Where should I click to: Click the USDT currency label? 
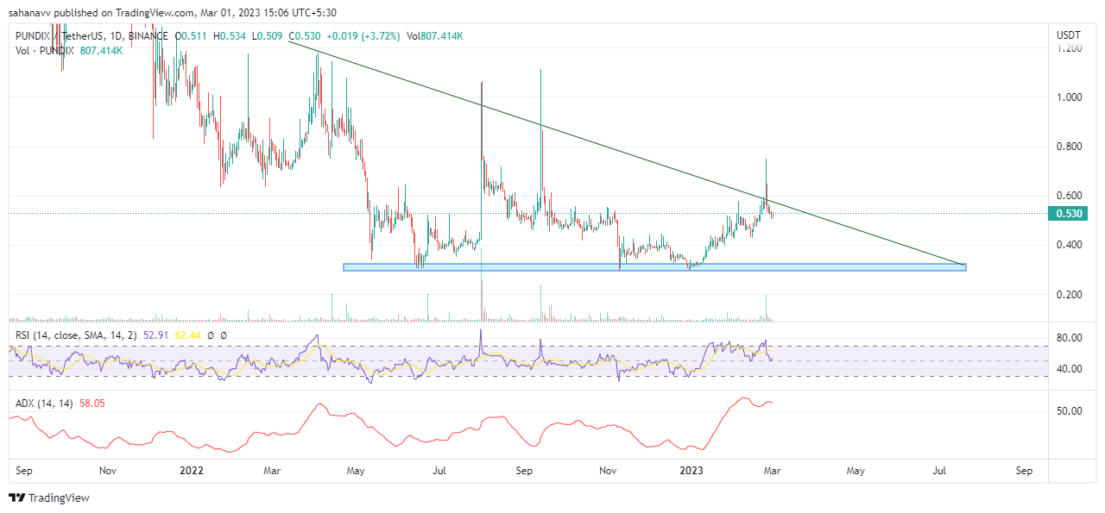(1069, 34)
